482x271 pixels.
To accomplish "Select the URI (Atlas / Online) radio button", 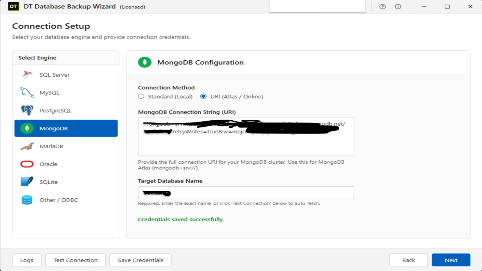I will 203,96.
